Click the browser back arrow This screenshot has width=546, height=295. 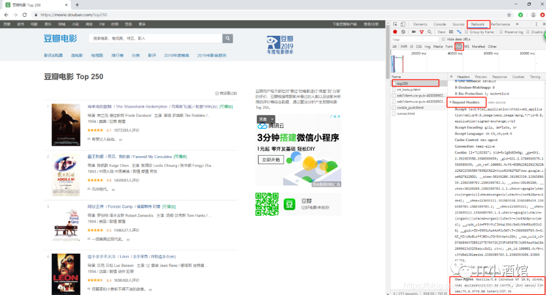[x=6, y=15]
